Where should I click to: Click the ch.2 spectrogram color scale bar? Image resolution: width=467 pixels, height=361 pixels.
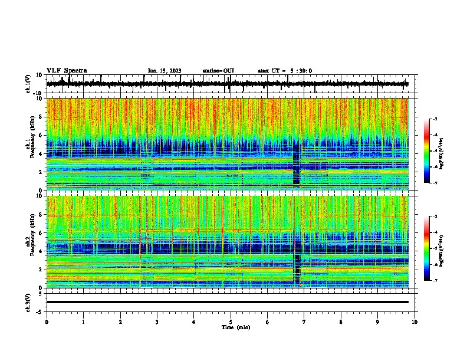[x=427, y=248]
